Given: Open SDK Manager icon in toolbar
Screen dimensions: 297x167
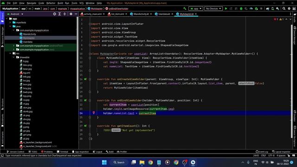Looking at the screenshot, I should pyautogui.click(x=278, y=8).
